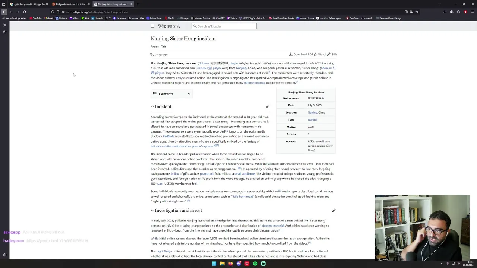Open the list all tabs chevron
Screen dimensions: 477x268
440,4
